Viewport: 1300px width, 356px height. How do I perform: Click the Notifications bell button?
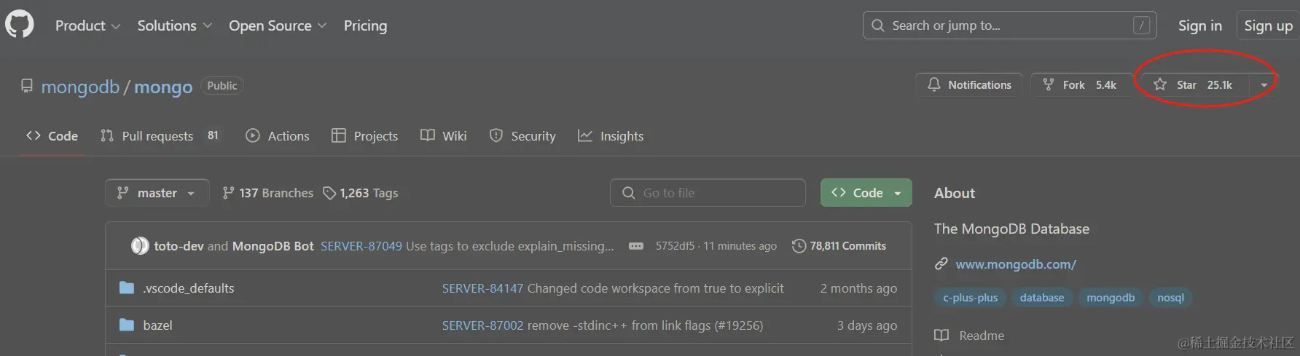[x=969, y=85]
